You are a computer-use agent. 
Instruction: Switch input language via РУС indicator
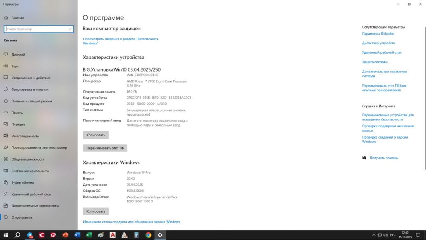pyautogui.click(x=393, y=235)
